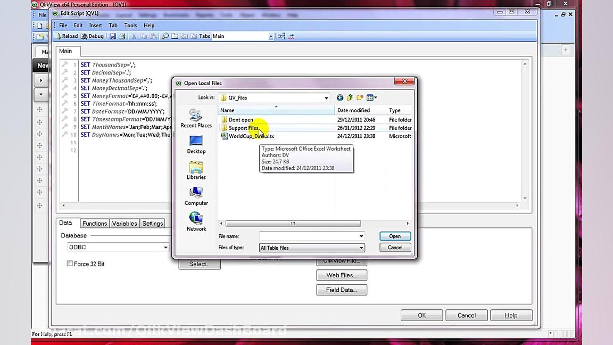Expand the File name dropdown arrow
This screenshot has height=345, width=613.
(361, 236)
